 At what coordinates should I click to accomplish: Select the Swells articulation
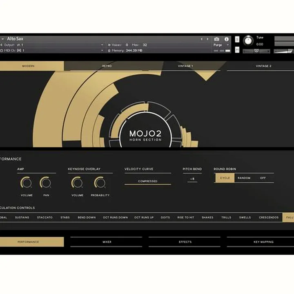coord(245,218)
